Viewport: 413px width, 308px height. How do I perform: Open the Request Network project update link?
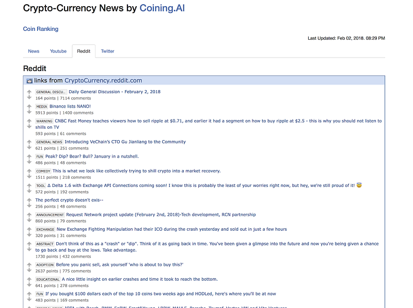(161, 215)
